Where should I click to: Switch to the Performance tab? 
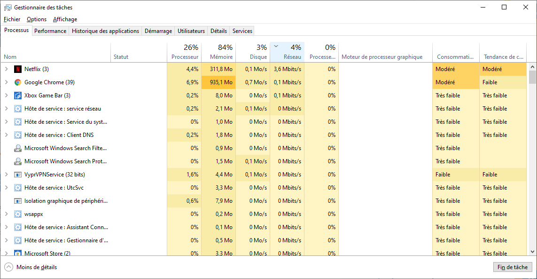coord(50,31)
